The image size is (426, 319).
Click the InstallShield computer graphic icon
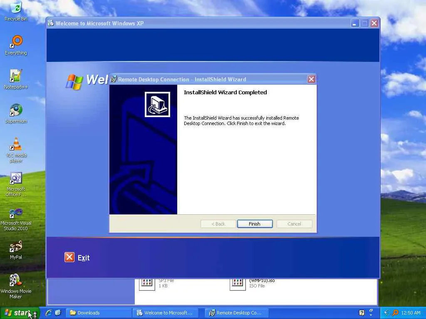(x=157, y=104)
